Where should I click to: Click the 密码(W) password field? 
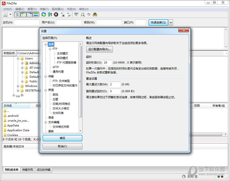click(109, 23)
